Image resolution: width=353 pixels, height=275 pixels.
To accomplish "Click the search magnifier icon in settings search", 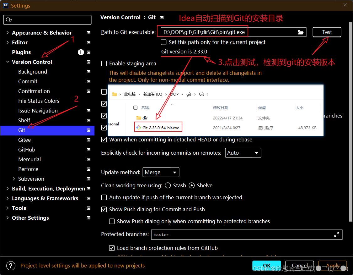I will click(x=8, y=20).
